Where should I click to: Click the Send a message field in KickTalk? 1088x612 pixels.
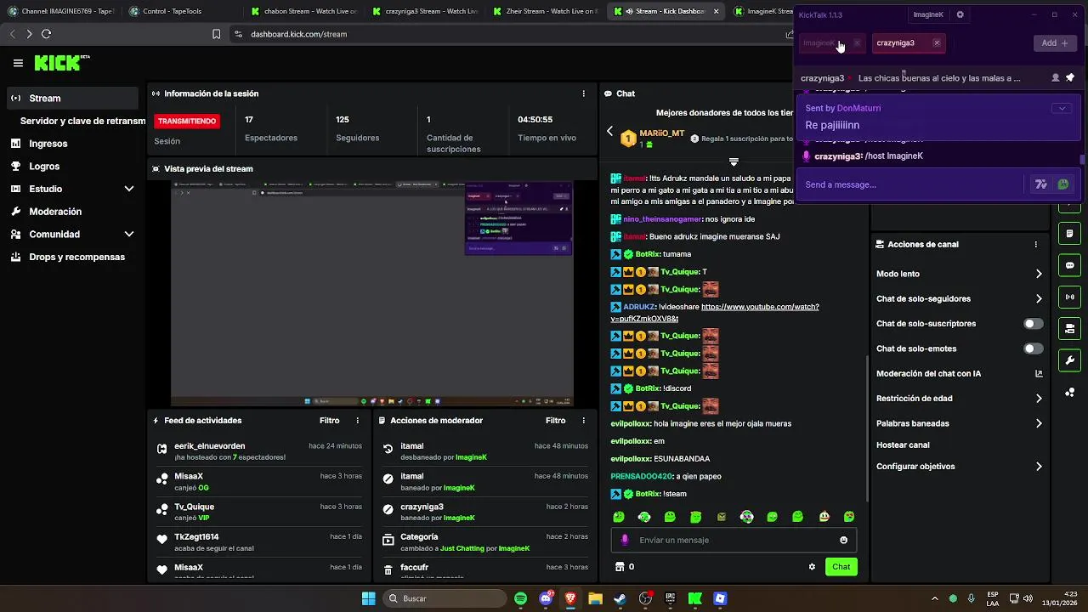coord(911,184)
